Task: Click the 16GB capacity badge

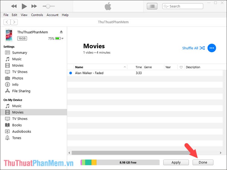Action: click(22, 38)
